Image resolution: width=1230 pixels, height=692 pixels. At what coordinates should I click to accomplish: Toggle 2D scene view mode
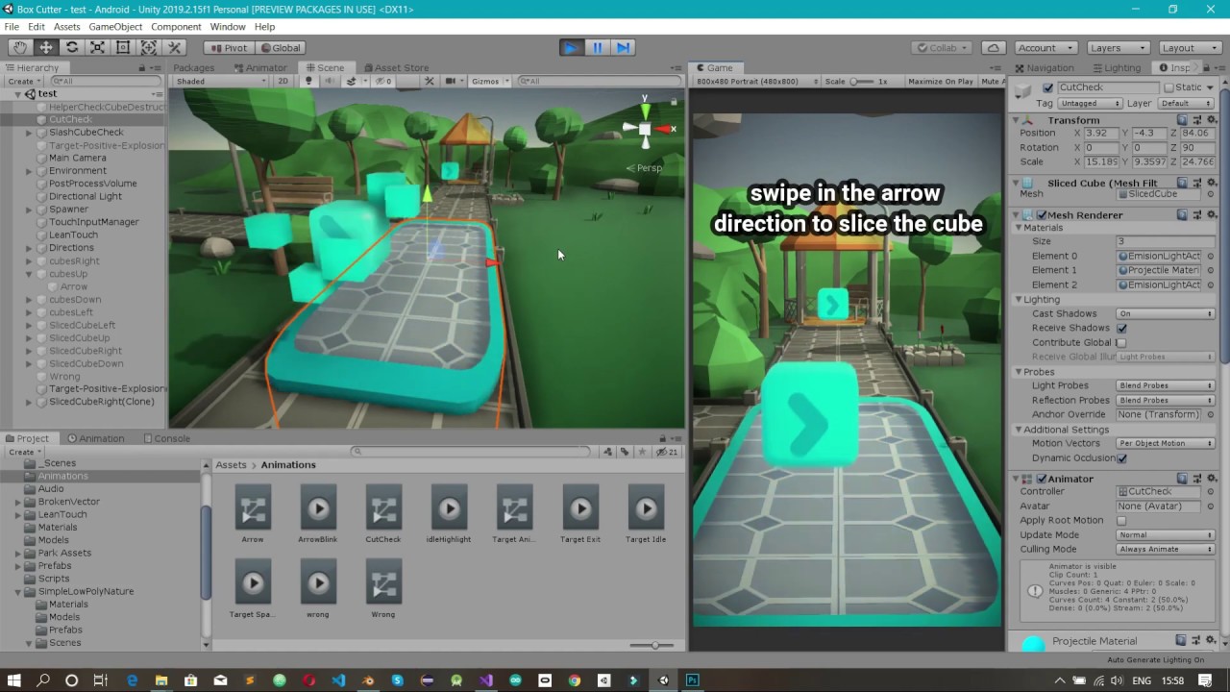pos(283,81)
